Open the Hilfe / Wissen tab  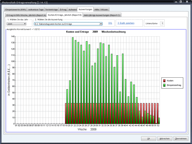point(101,9)
